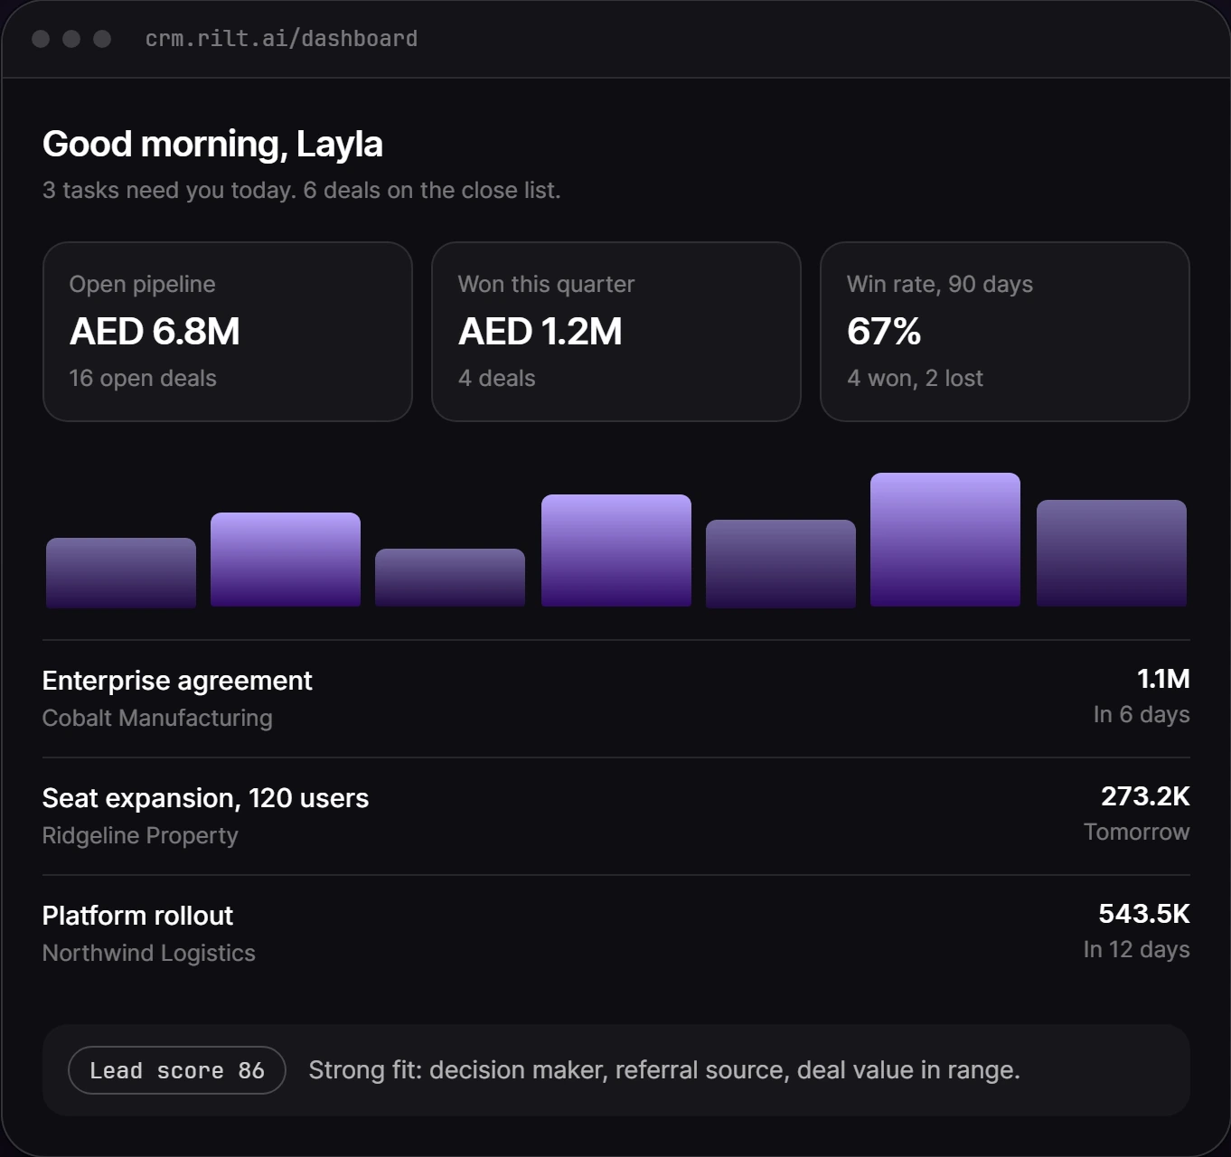Click the 3 tasks need you today line
Screen dimensions: 1231x1157
point(302,191)
